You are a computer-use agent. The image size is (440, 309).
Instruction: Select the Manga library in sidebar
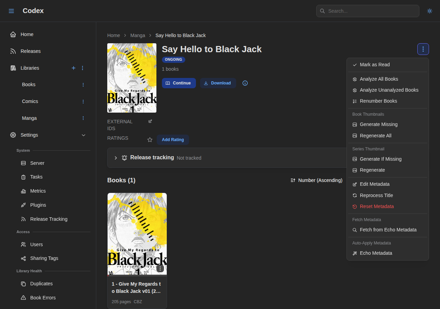coord(30,118)
